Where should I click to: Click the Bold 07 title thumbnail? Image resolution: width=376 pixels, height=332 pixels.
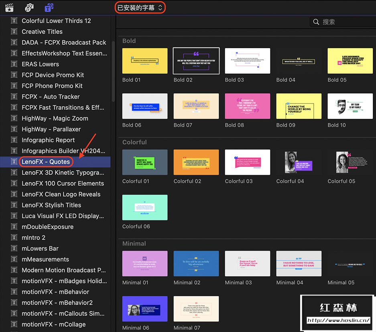point(196,106)
